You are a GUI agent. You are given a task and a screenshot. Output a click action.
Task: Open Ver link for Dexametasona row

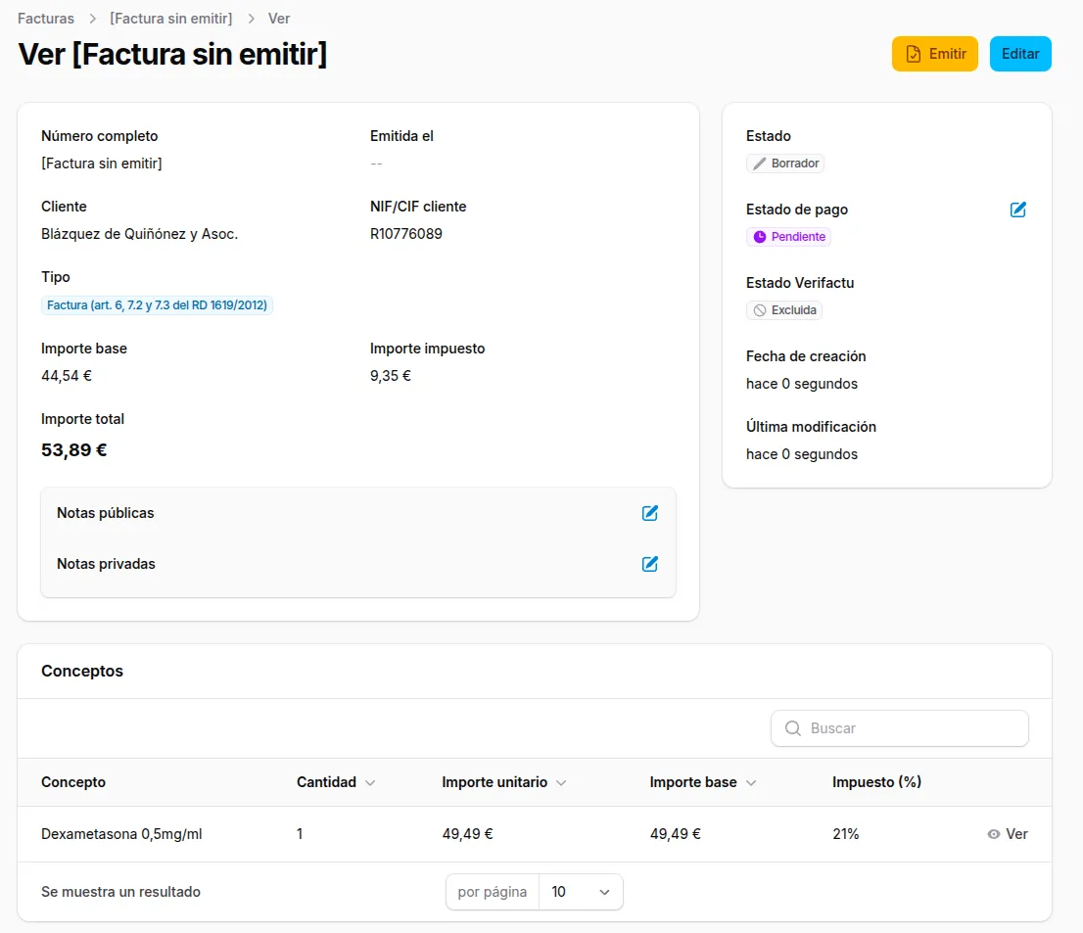[x=1008, y=834]
